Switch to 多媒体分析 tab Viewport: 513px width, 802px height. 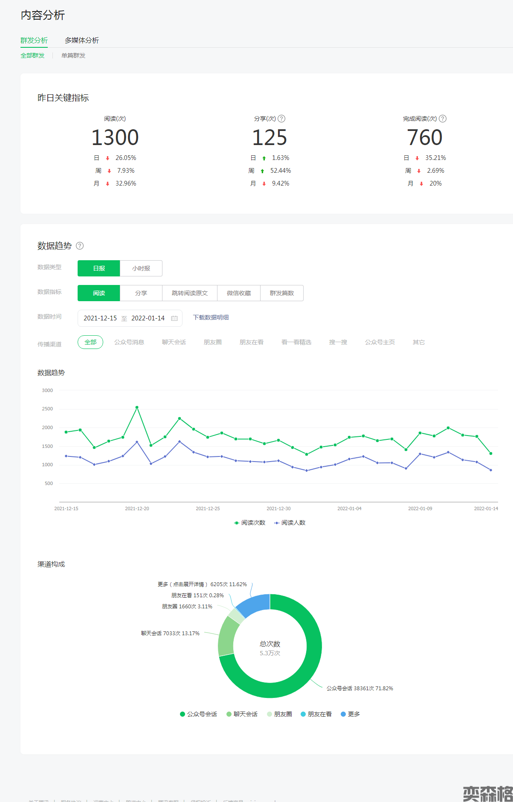(x=82, y=40)
